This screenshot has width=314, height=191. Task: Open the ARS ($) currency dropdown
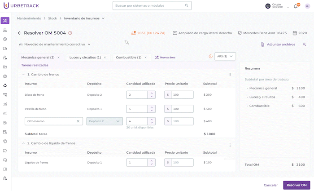[225, 57]
